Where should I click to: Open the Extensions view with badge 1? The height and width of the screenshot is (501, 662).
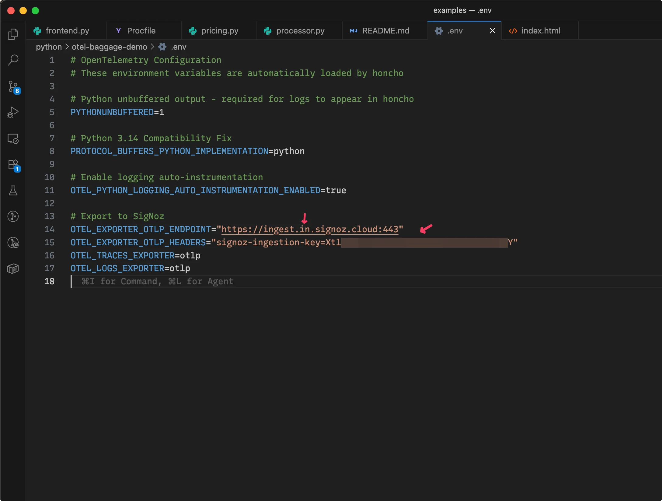(x=13, y=165)
